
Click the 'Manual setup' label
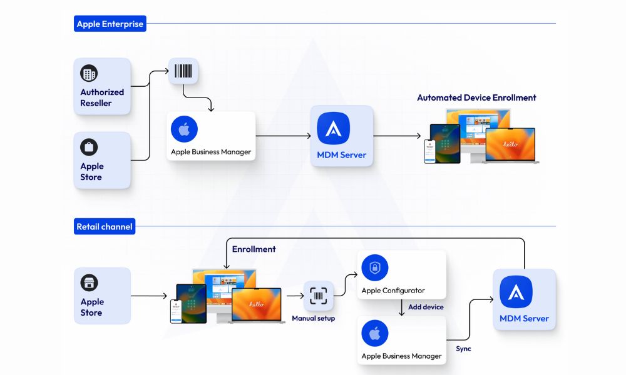314,318
